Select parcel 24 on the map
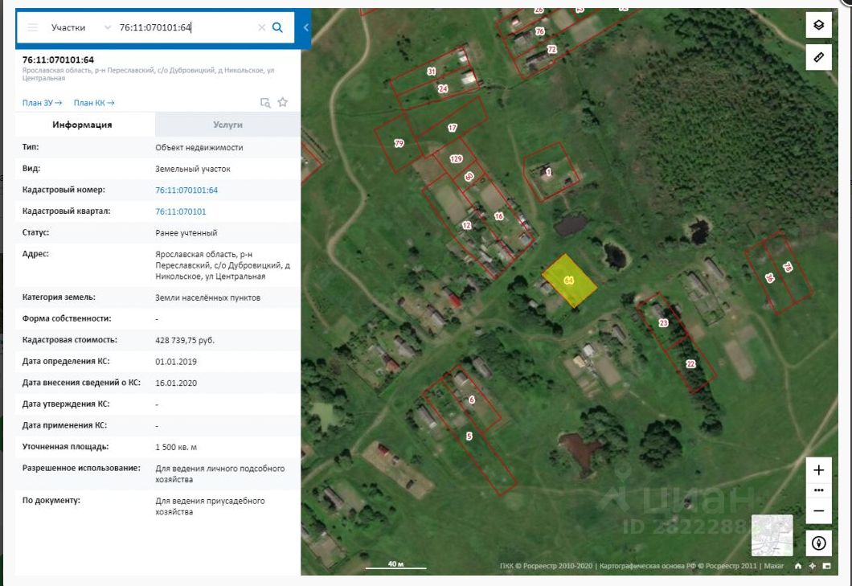The image size is (852, 586). click(x=443, y=88)
